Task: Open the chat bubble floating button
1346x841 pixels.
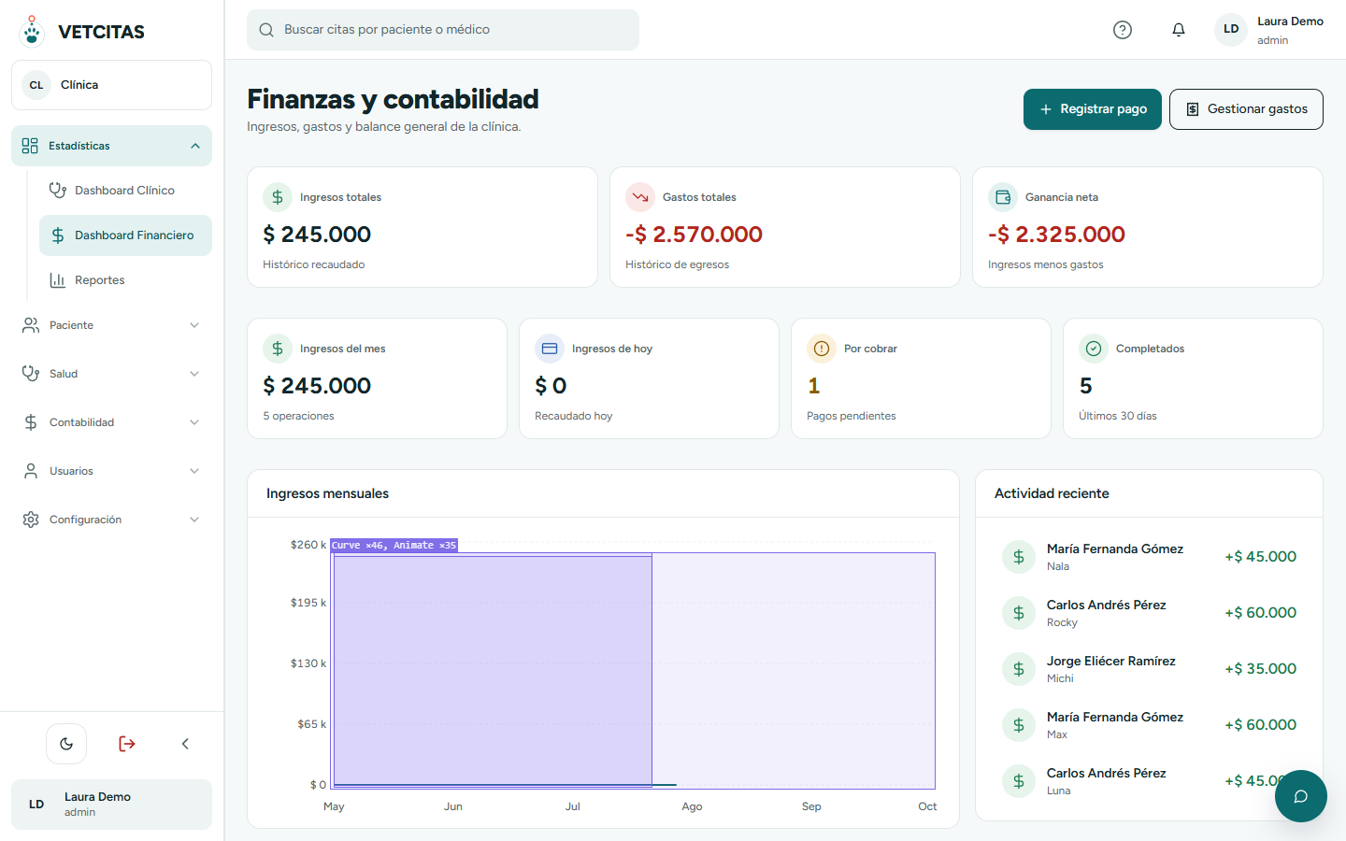Action: point(1300,796)
